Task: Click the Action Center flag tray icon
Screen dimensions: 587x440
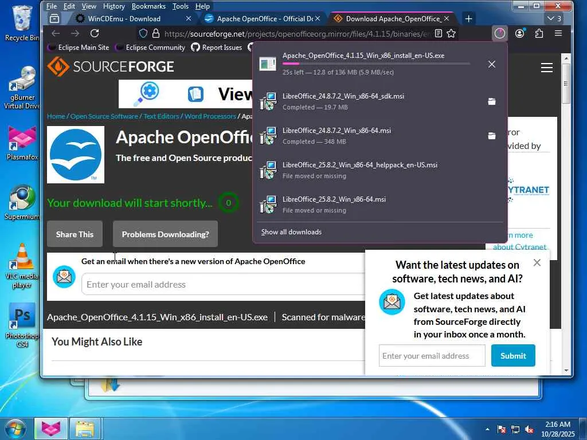Action: coord(502,430)
